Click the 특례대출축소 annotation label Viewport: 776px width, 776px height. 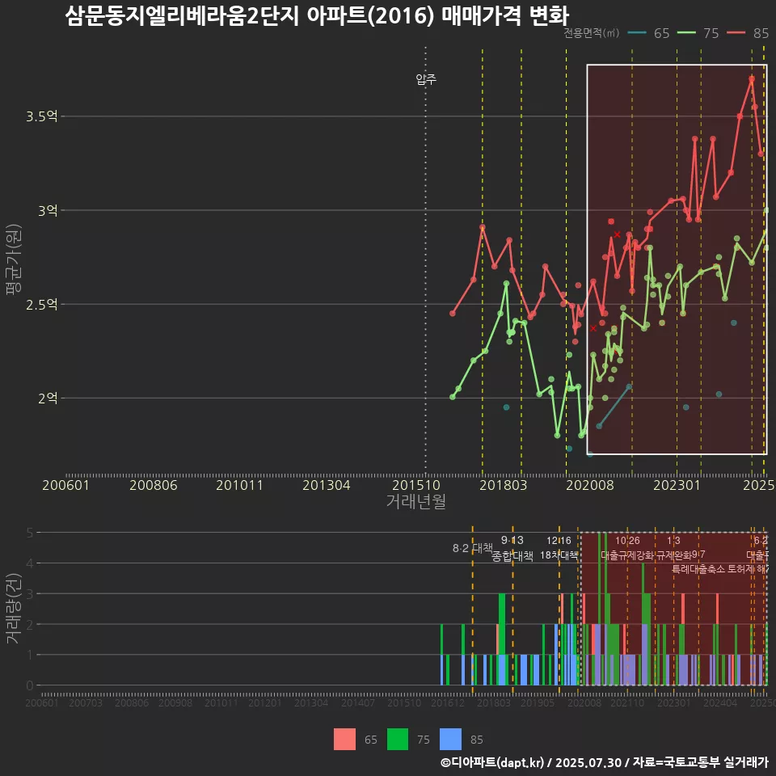tap(698, 569)
